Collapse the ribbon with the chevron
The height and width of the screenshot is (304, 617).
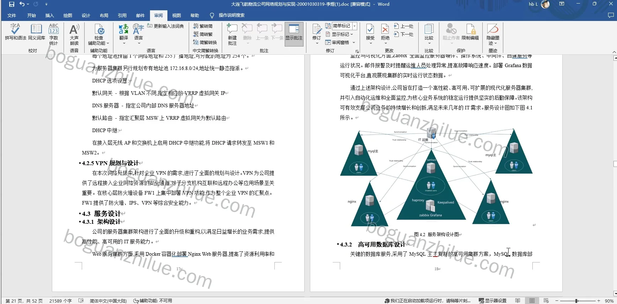coord(614,52)
